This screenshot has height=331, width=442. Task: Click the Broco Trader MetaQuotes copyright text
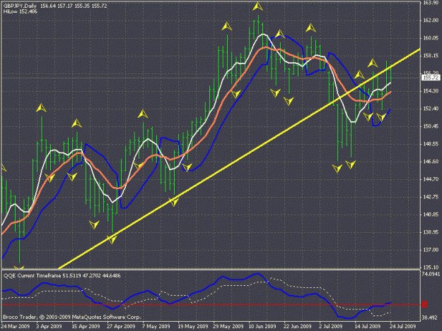coord(71,317)
